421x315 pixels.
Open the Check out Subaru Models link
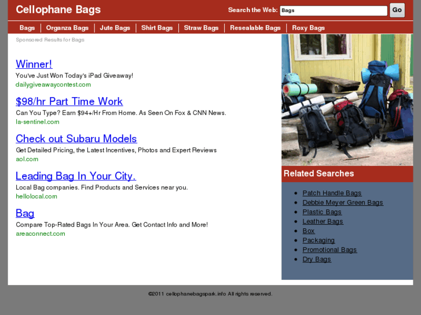[x=76, y=139]
